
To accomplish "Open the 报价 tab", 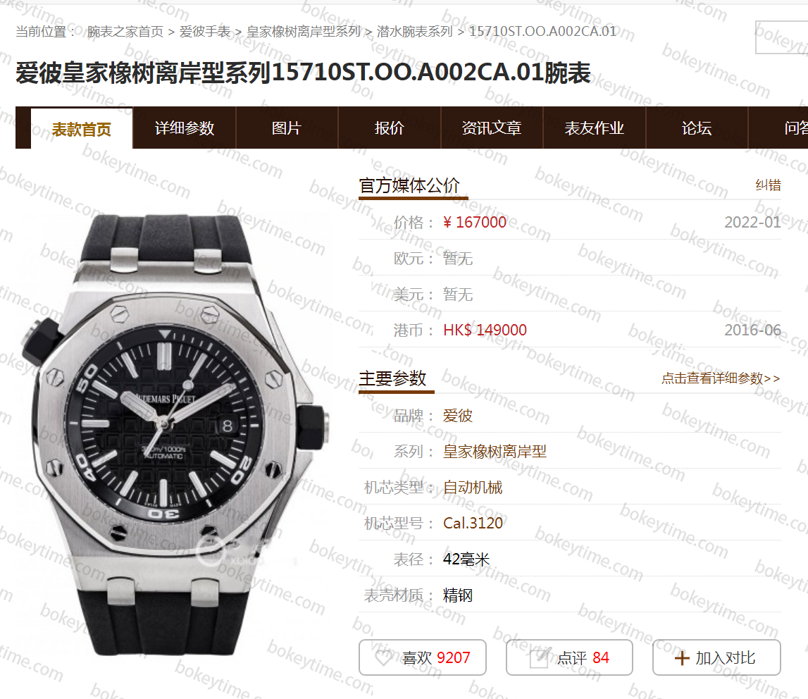I will click(389, 128).
